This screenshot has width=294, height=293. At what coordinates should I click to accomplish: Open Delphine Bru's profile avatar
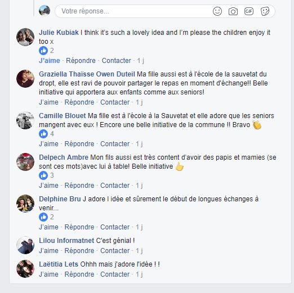click(x=25, y=204)
